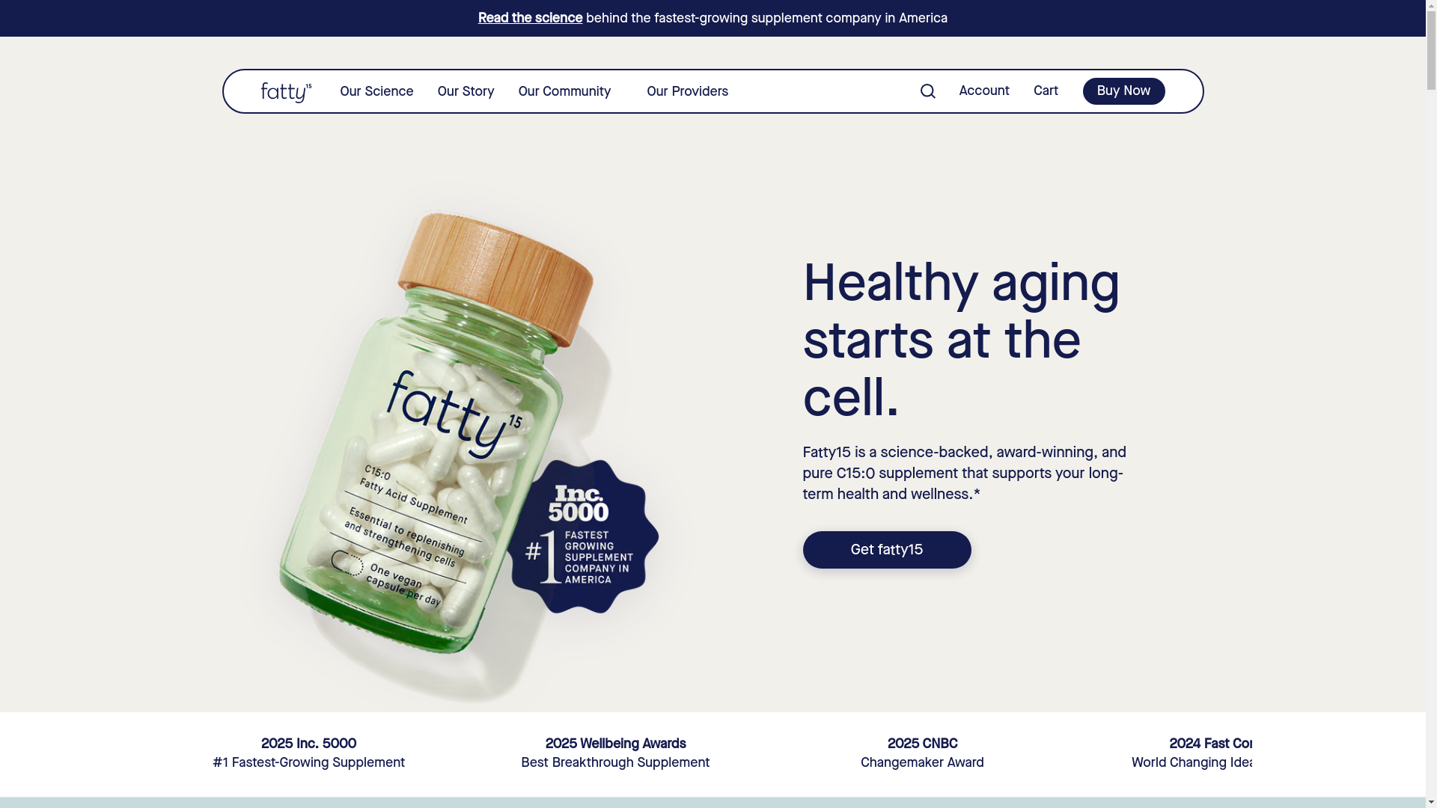
Task: Select the 2025 CNBC Changemaker Award item
Action: (922, 753)
